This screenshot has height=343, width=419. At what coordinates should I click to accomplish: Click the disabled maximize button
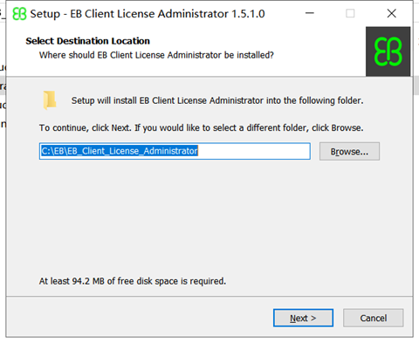click(350, 13)
